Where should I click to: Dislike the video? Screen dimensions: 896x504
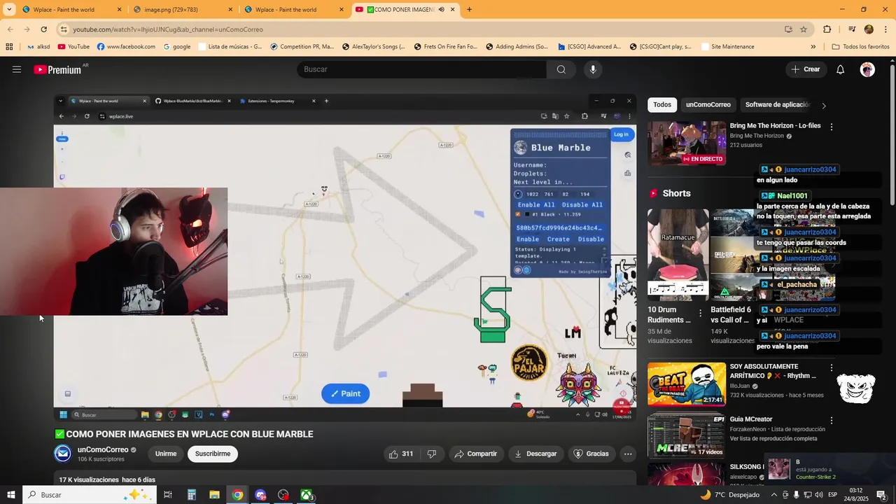tap(432, 454)
